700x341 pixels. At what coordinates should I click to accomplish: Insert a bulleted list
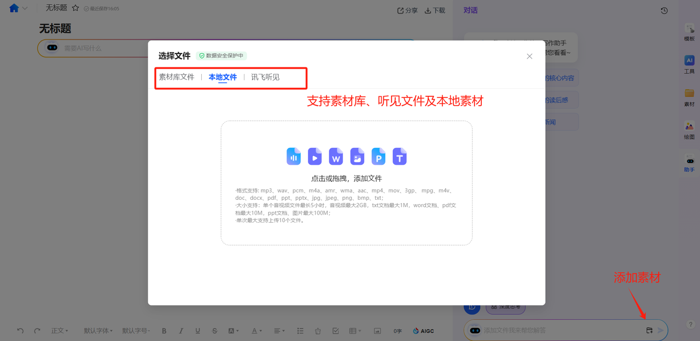point(300,331)
